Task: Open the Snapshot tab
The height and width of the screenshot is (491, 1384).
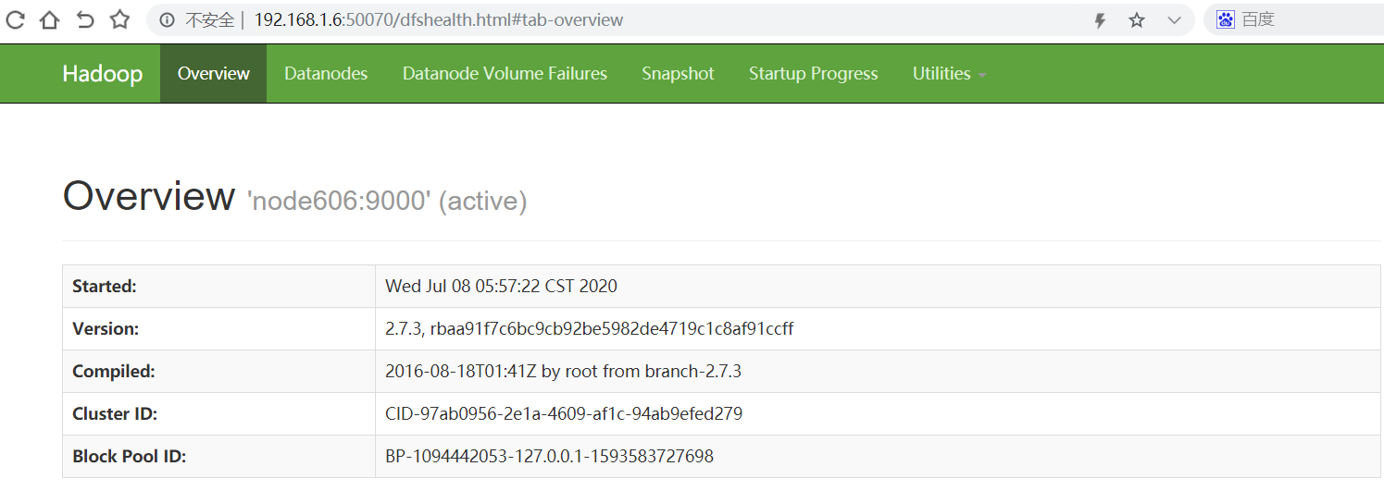Action: click(x=678, y=73)
